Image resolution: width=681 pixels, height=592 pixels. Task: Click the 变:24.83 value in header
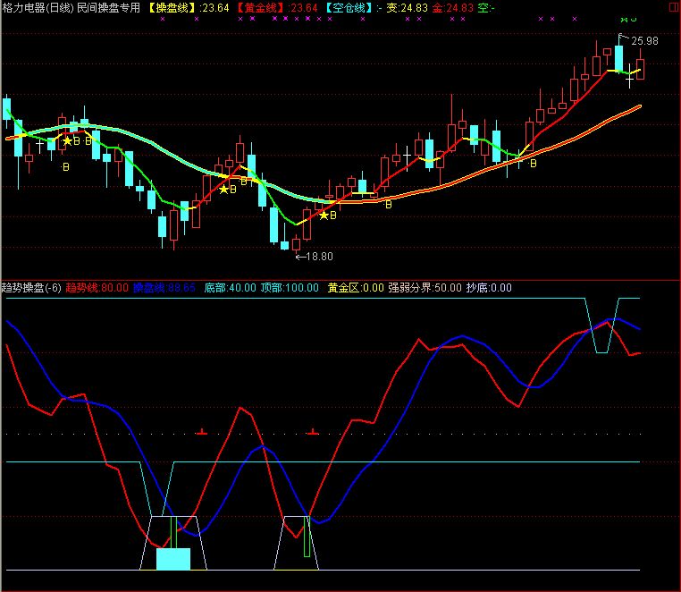(407, 8)
